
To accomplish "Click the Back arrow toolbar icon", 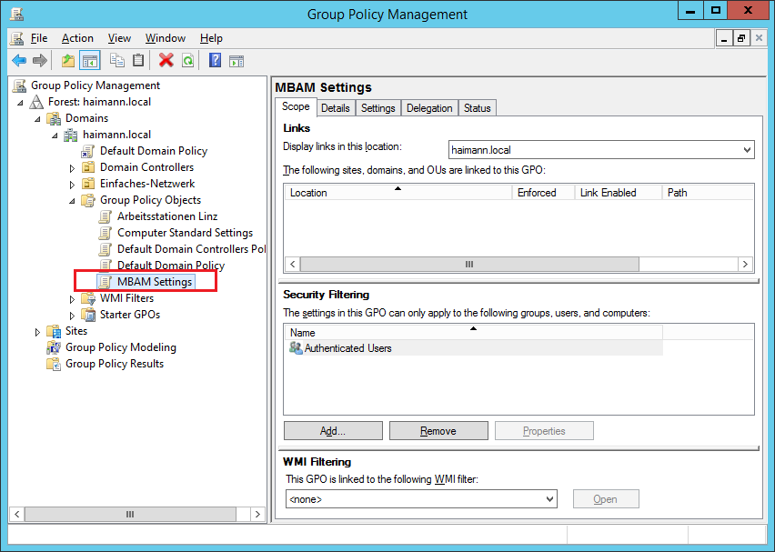I will pos(19,61).
